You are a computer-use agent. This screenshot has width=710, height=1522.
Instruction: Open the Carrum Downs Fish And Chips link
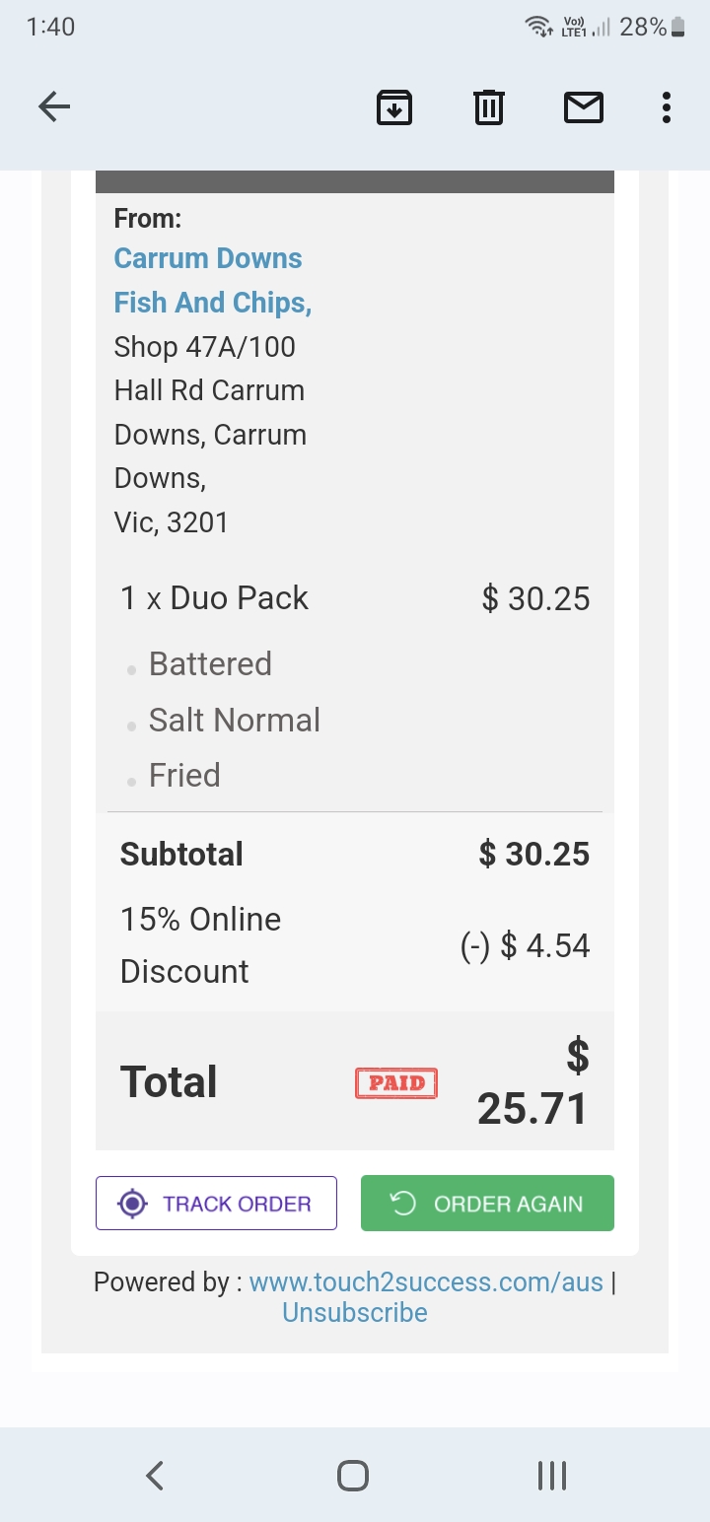pyautogui.click(x=212, y=280)
